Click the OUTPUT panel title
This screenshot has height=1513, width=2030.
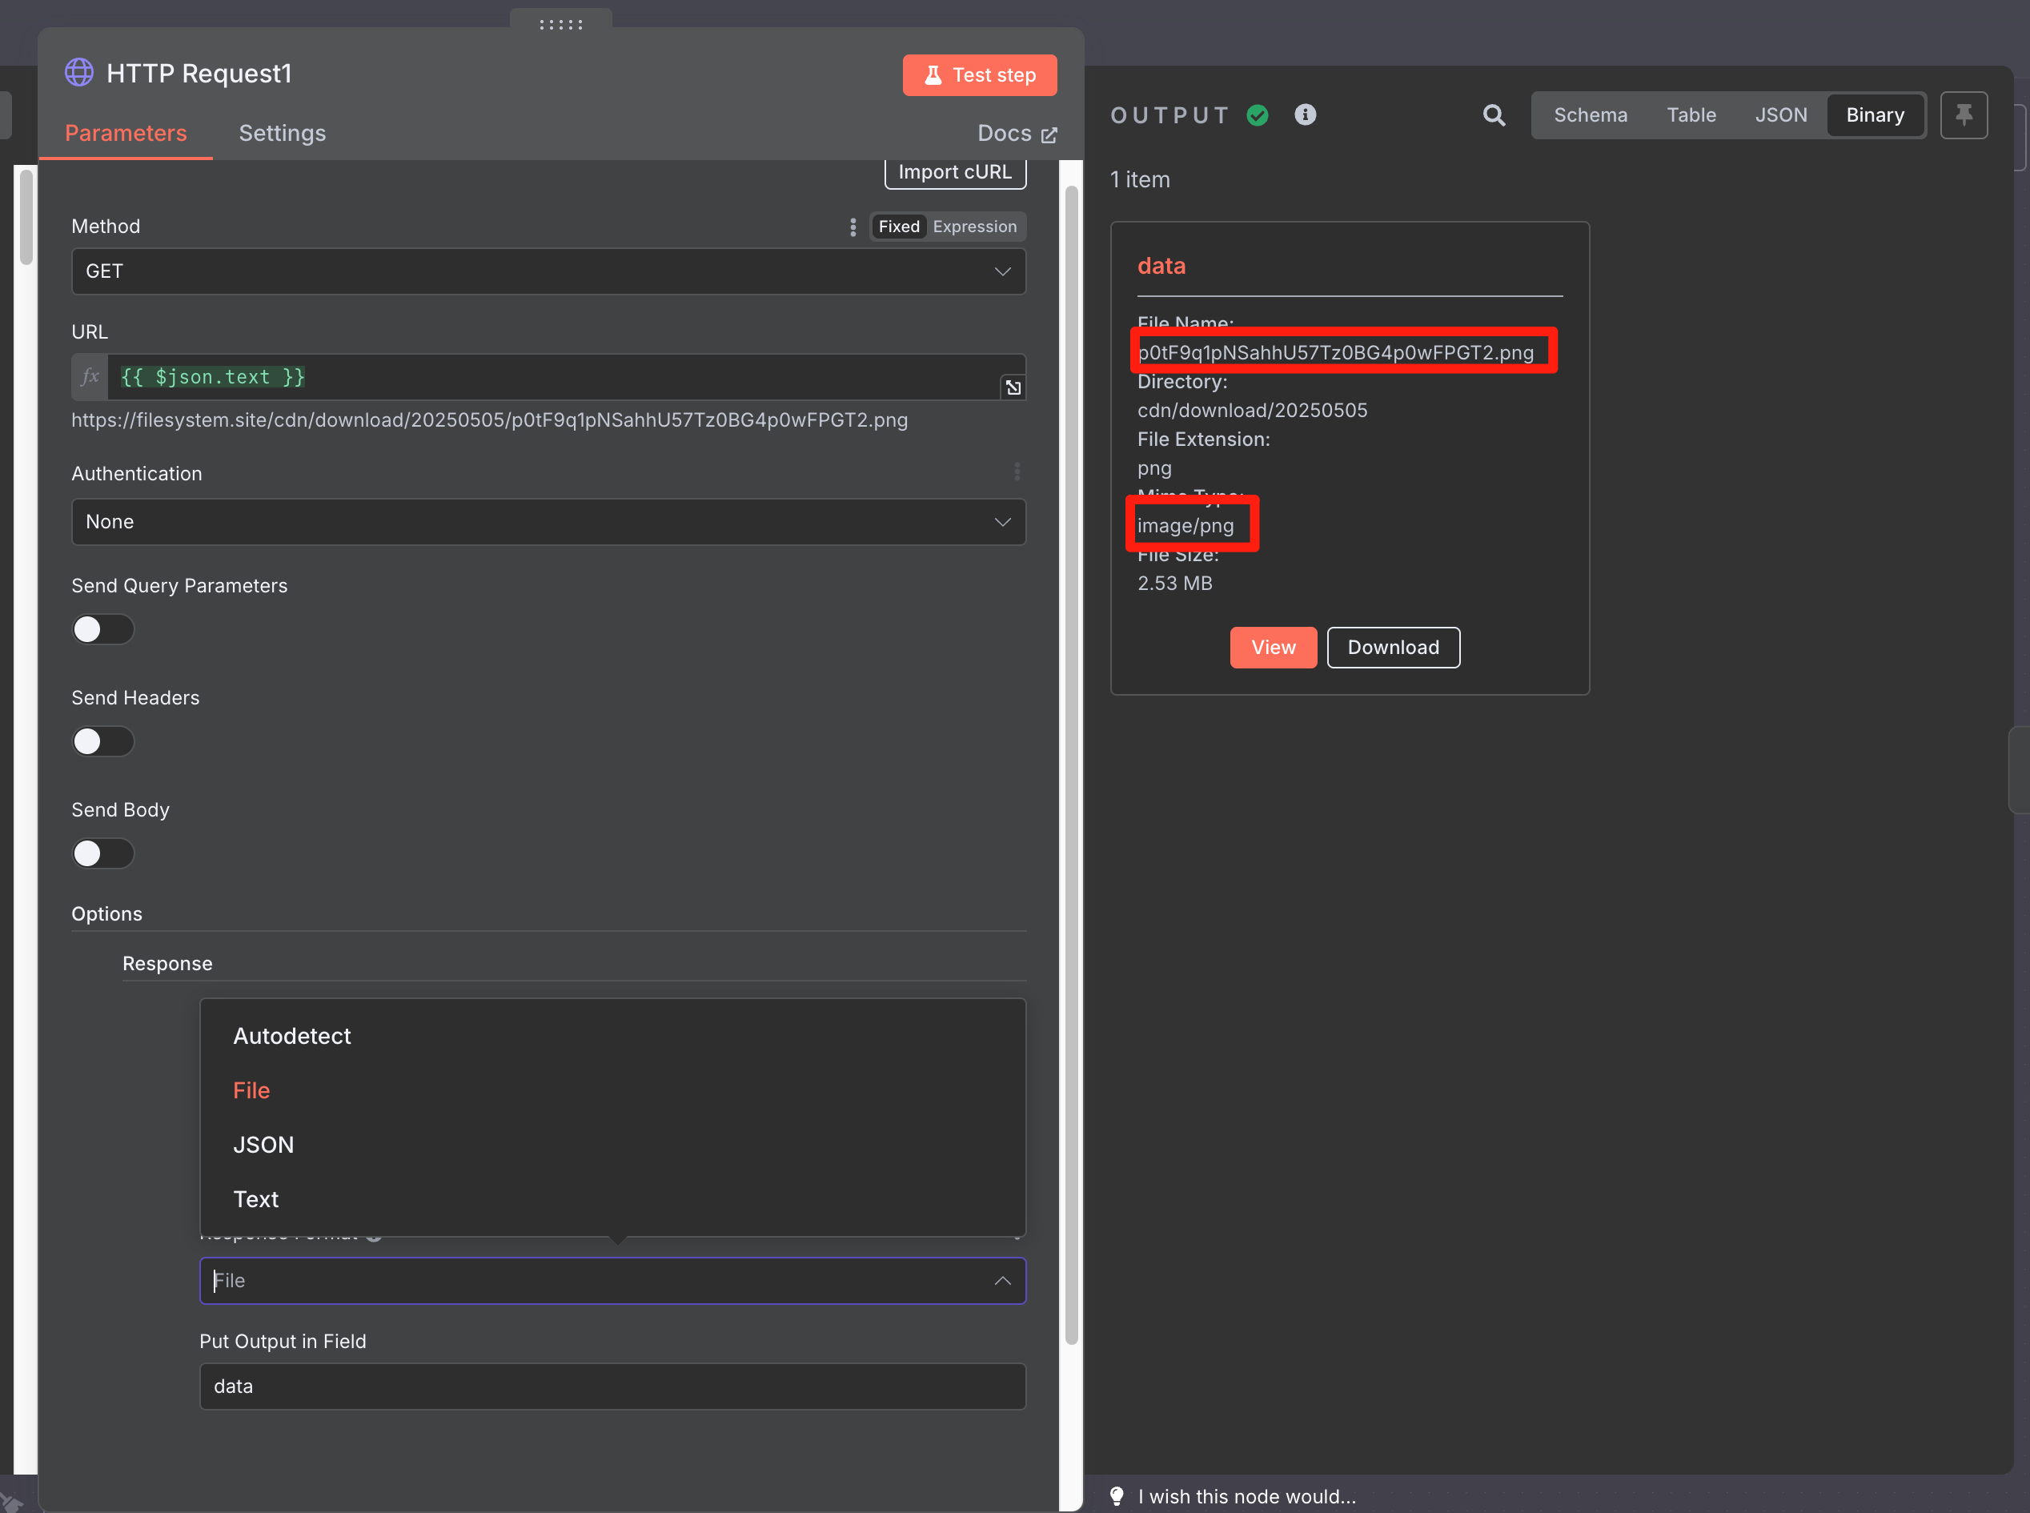tap(1169, 115)
